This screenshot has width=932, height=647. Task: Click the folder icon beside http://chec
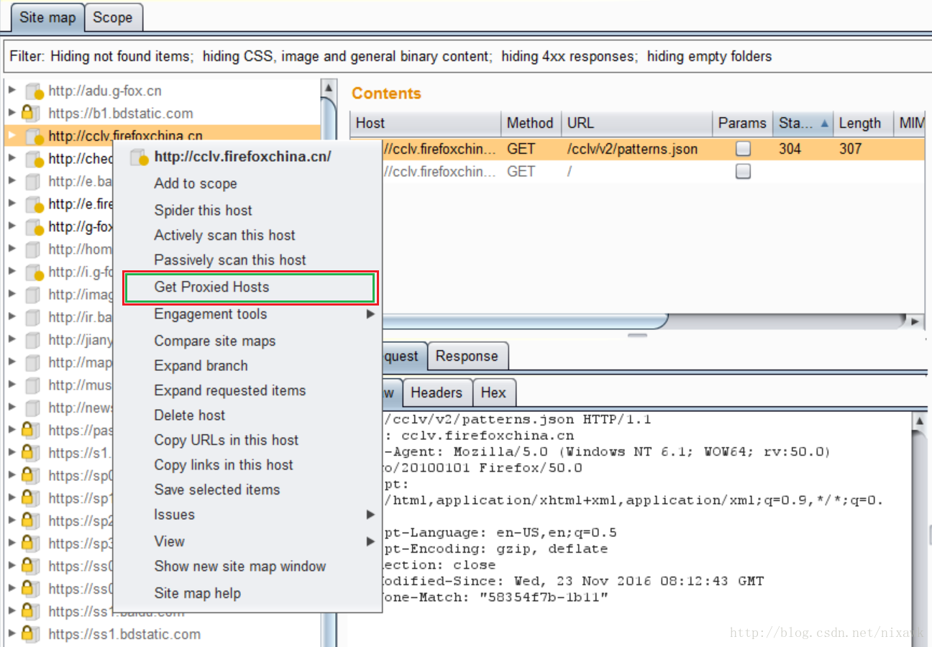click(x=34, y=158)
